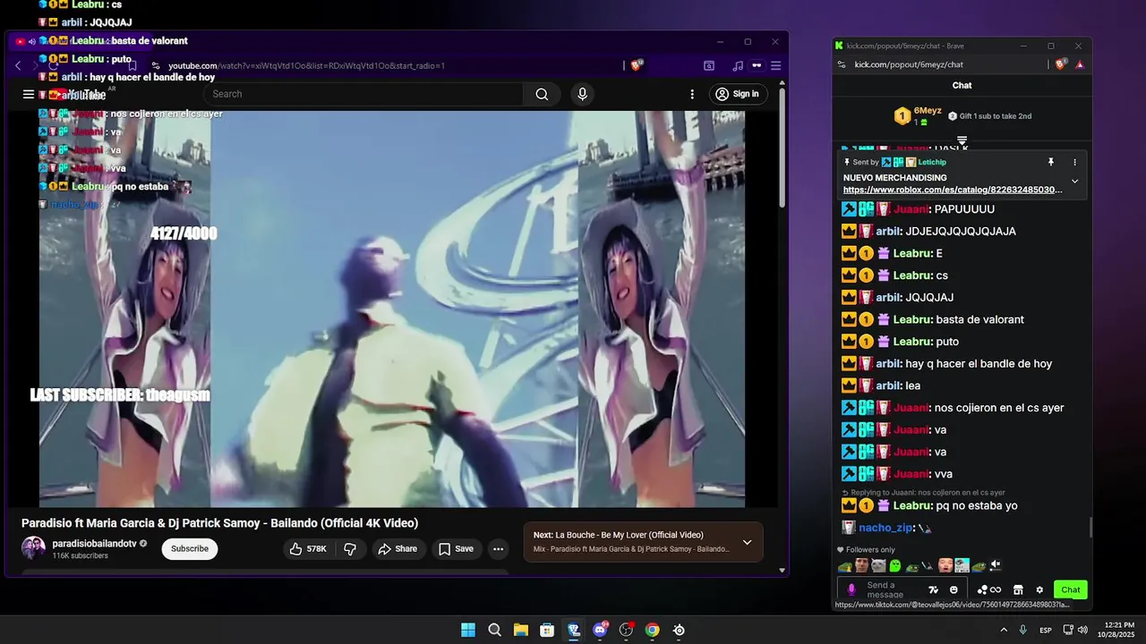Open site settings icon in Kick address bar

click(841, 64)
